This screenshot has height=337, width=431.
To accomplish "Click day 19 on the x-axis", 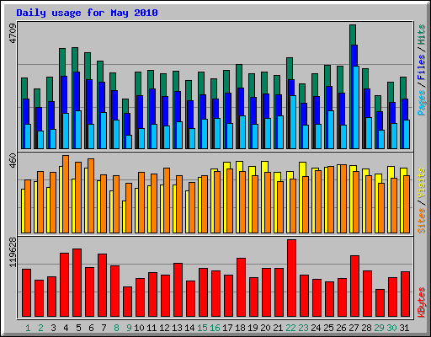I will tap(253, 328).
